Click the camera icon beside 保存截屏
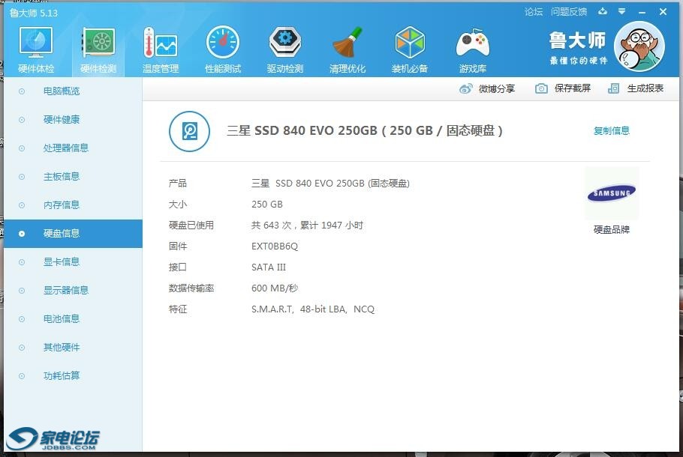 [x=541, y=88]
